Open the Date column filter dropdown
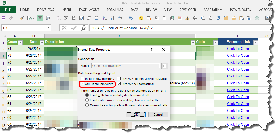279x136 pixels. pyautogui.click(x=42, y=42)
